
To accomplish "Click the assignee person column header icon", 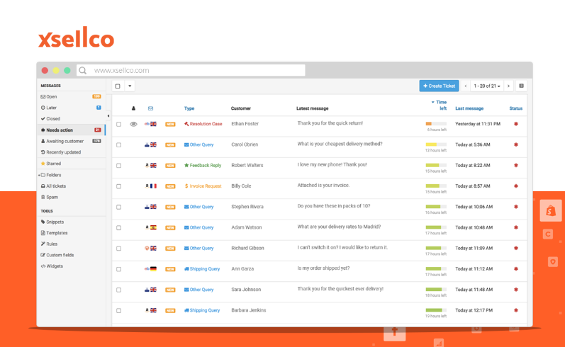I will 133,108.
